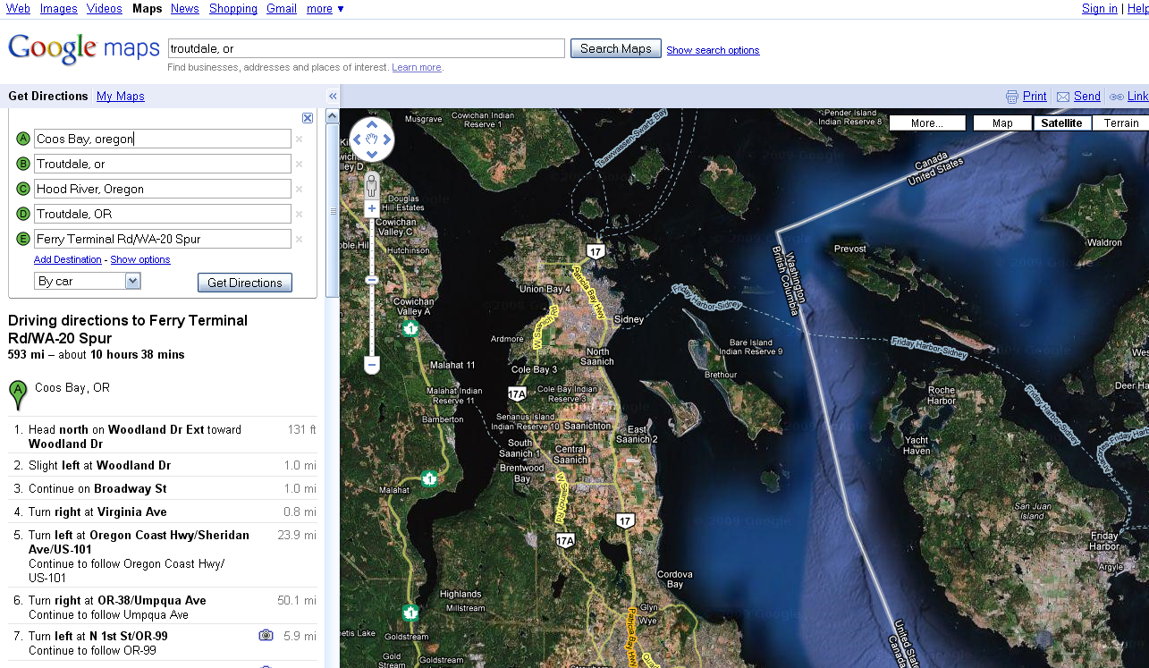Open the More... map layers menu

coord(926,123)
